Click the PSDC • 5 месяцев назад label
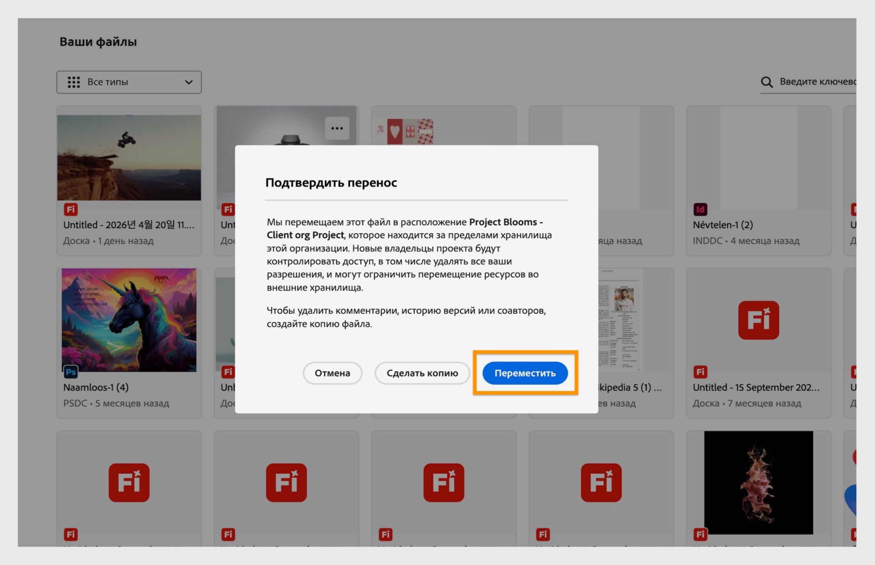This screenshot has width=875, height=565. tap(116, 403)
